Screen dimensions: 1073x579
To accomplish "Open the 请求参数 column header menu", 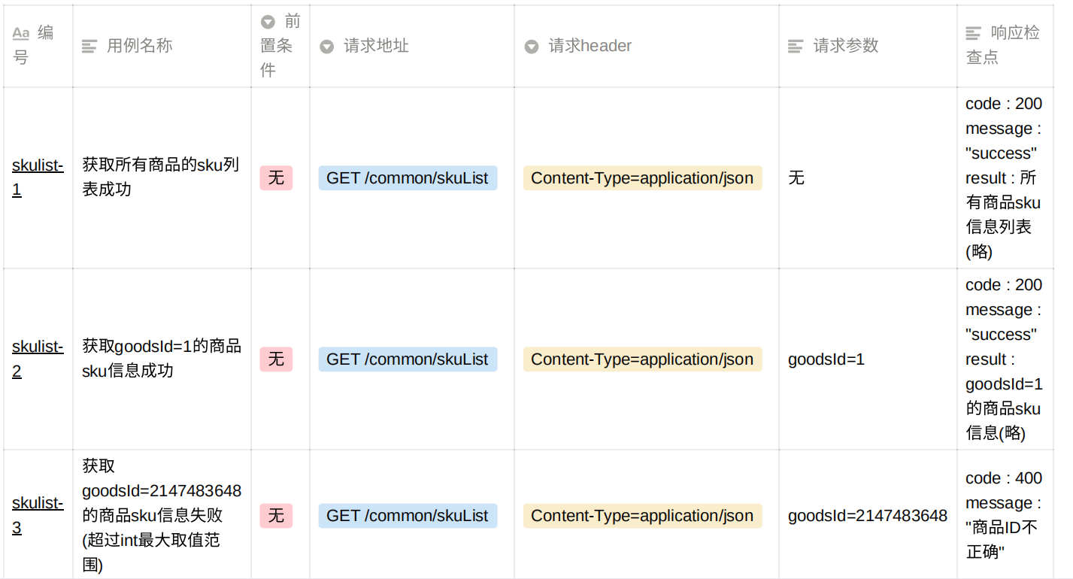I will tap(846, 46).
